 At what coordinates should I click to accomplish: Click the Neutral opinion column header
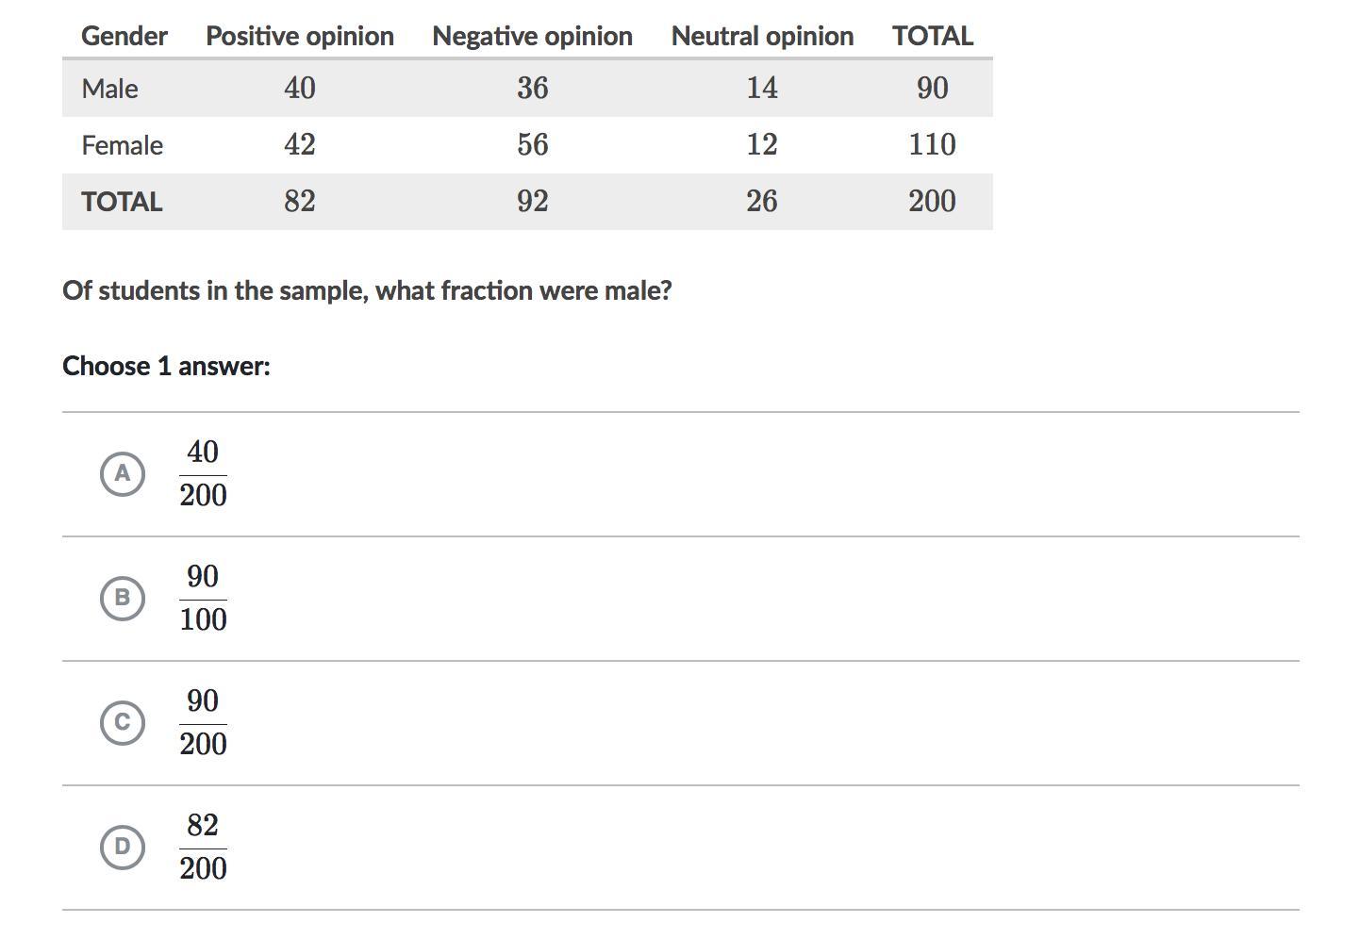coord(762,36)
